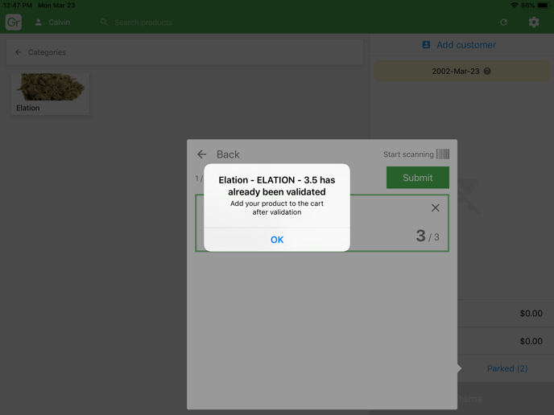Open settings gear icon in header
Viewport: 554px width, 415px height.
534,23
